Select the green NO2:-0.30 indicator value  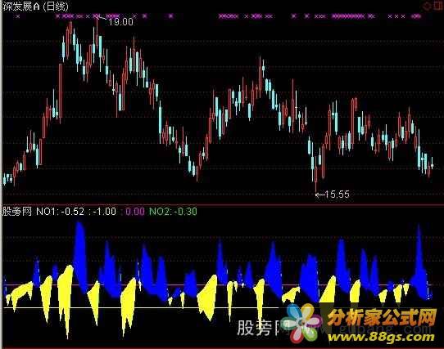173,212
